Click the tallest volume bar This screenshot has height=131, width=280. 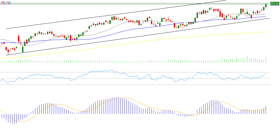[x=247, y=59]
